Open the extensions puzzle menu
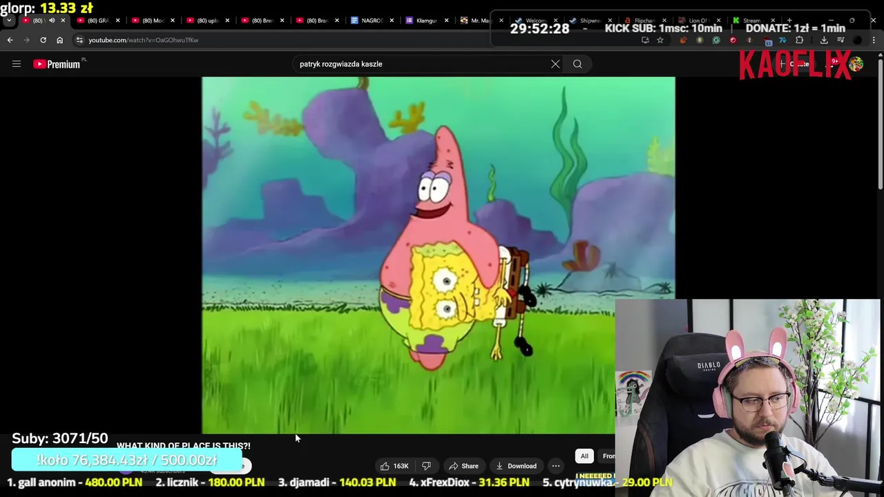 pos(800,40)
